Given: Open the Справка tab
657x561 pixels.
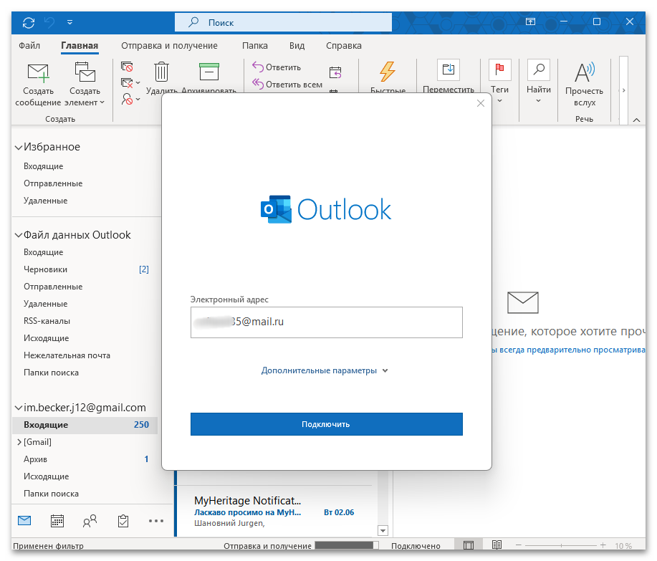Looking at the screenshot, I should point(344,46).
